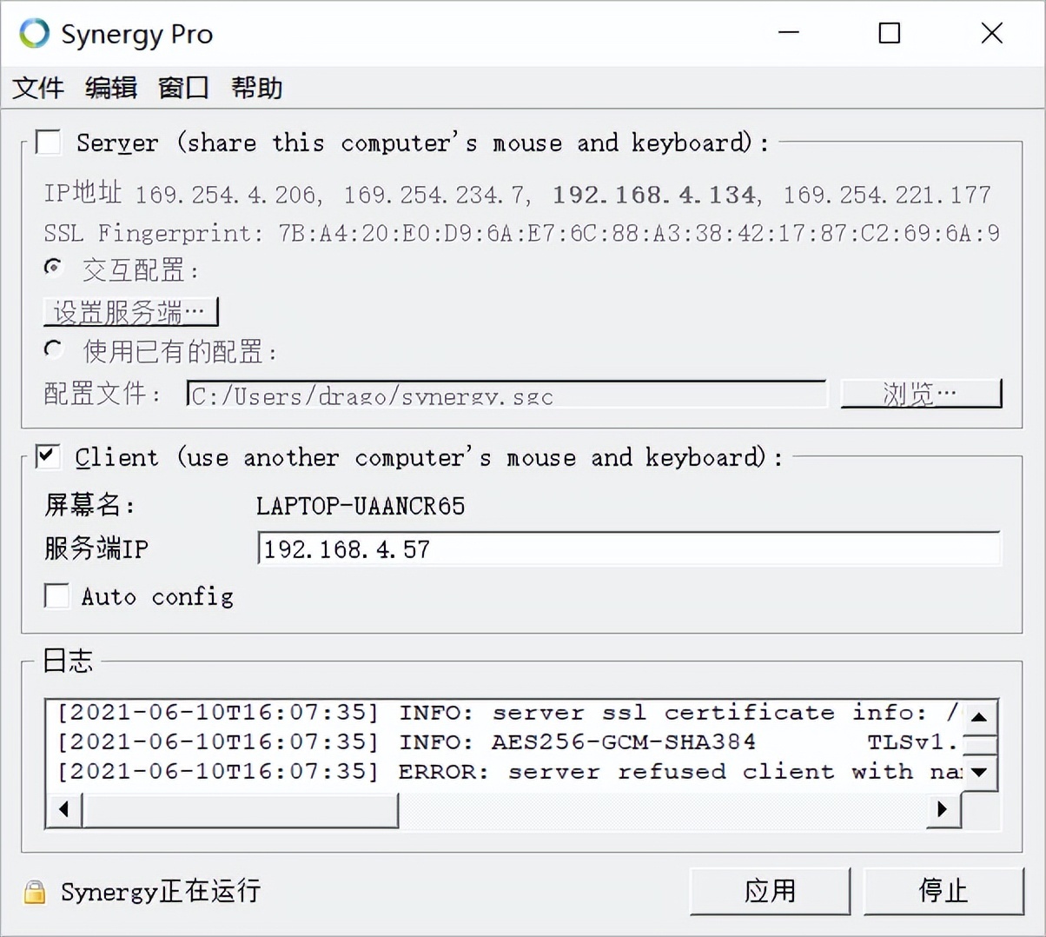The image size is (1046, 937).
Task: Click the 停止 stop button
Action: pos(943,891)
